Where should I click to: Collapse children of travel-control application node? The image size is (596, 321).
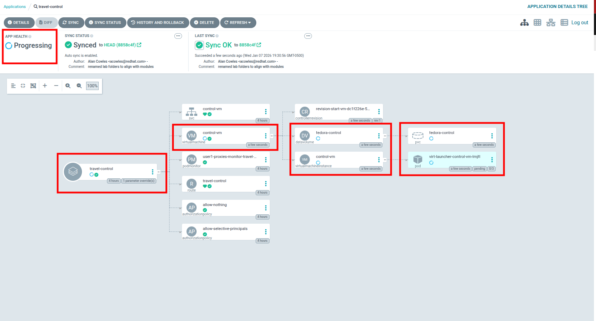coord(158,172)
